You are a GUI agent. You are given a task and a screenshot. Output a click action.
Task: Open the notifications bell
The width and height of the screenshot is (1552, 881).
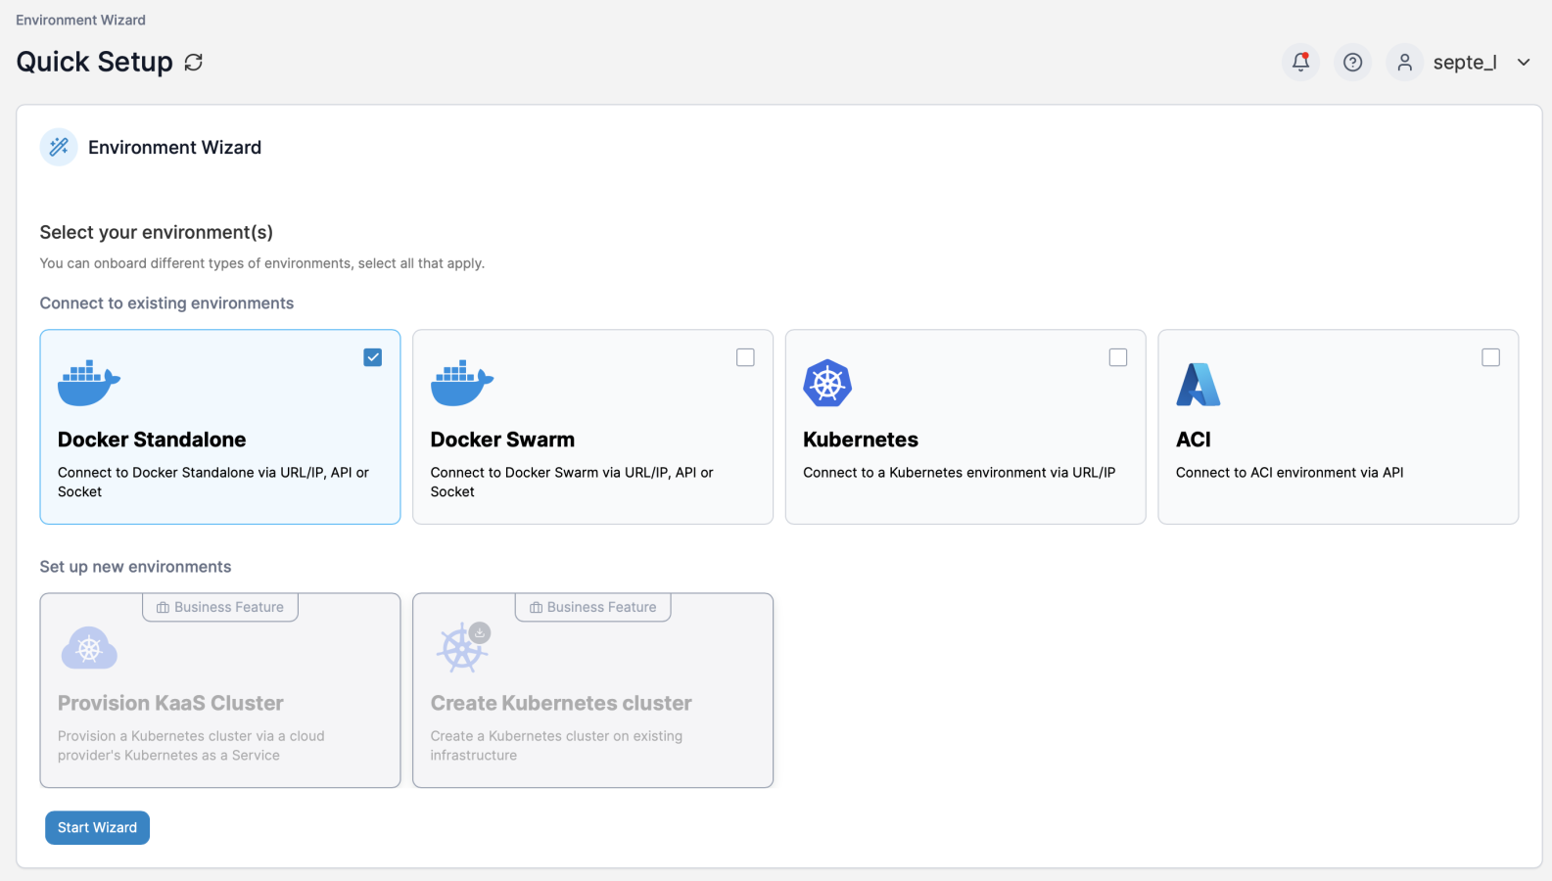(1300, 63)
